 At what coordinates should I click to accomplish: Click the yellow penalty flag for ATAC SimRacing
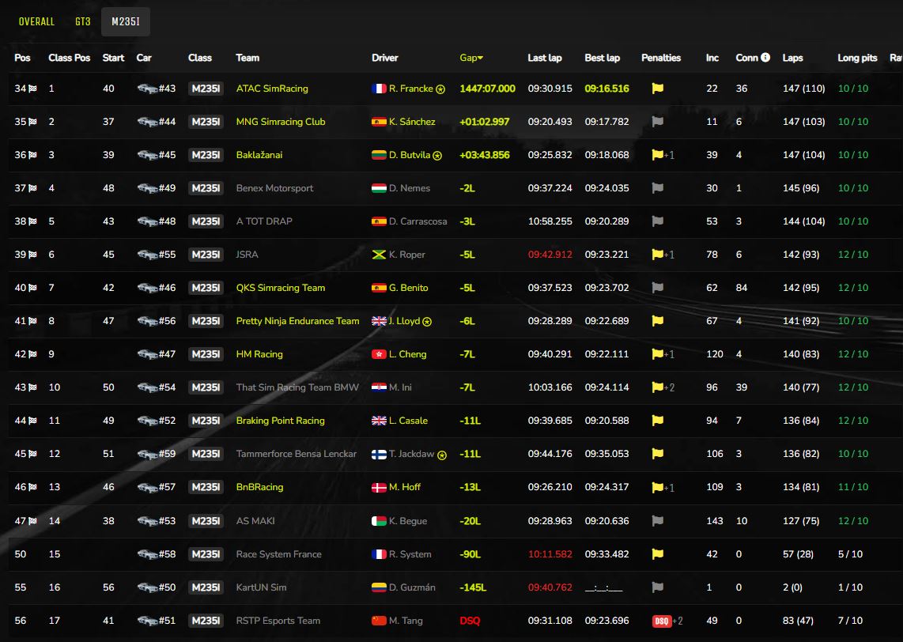tap(658, 89)
